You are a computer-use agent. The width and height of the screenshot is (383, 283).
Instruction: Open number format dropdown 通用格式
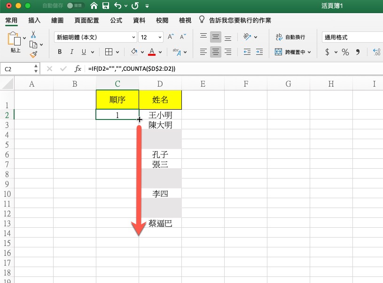coord(352,37)
